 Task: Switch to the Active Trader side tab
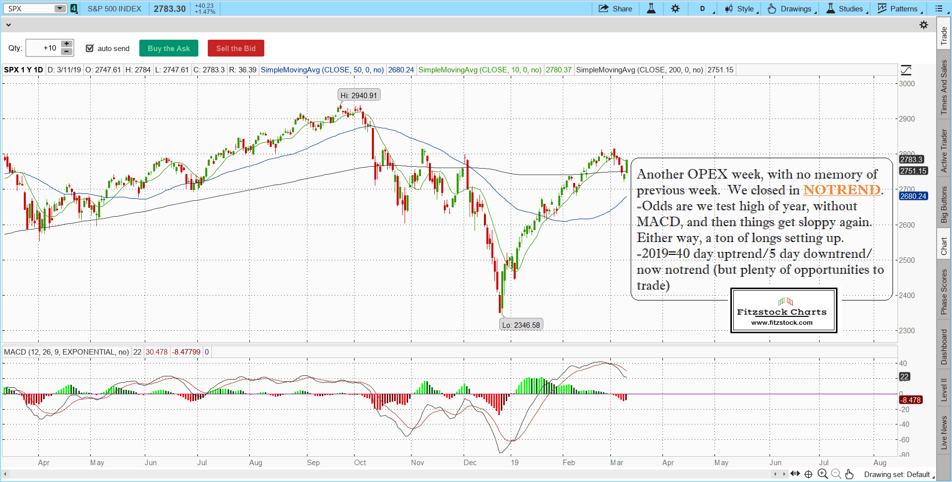(944, 151)
